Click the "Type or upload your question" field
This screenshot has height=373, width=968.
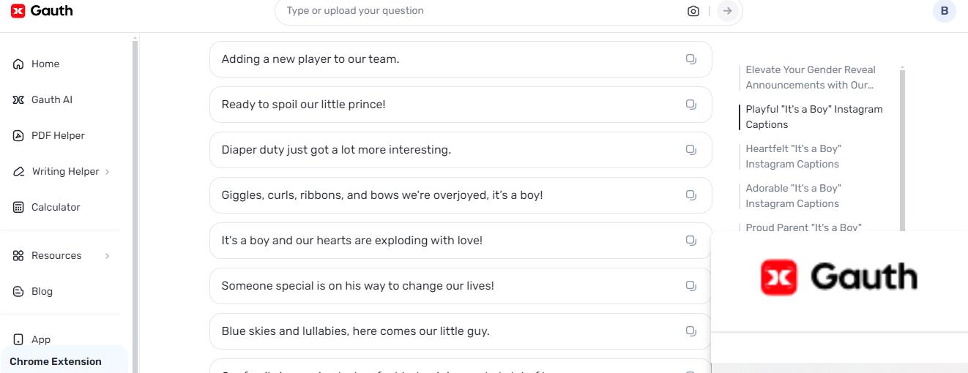(476, 11)
